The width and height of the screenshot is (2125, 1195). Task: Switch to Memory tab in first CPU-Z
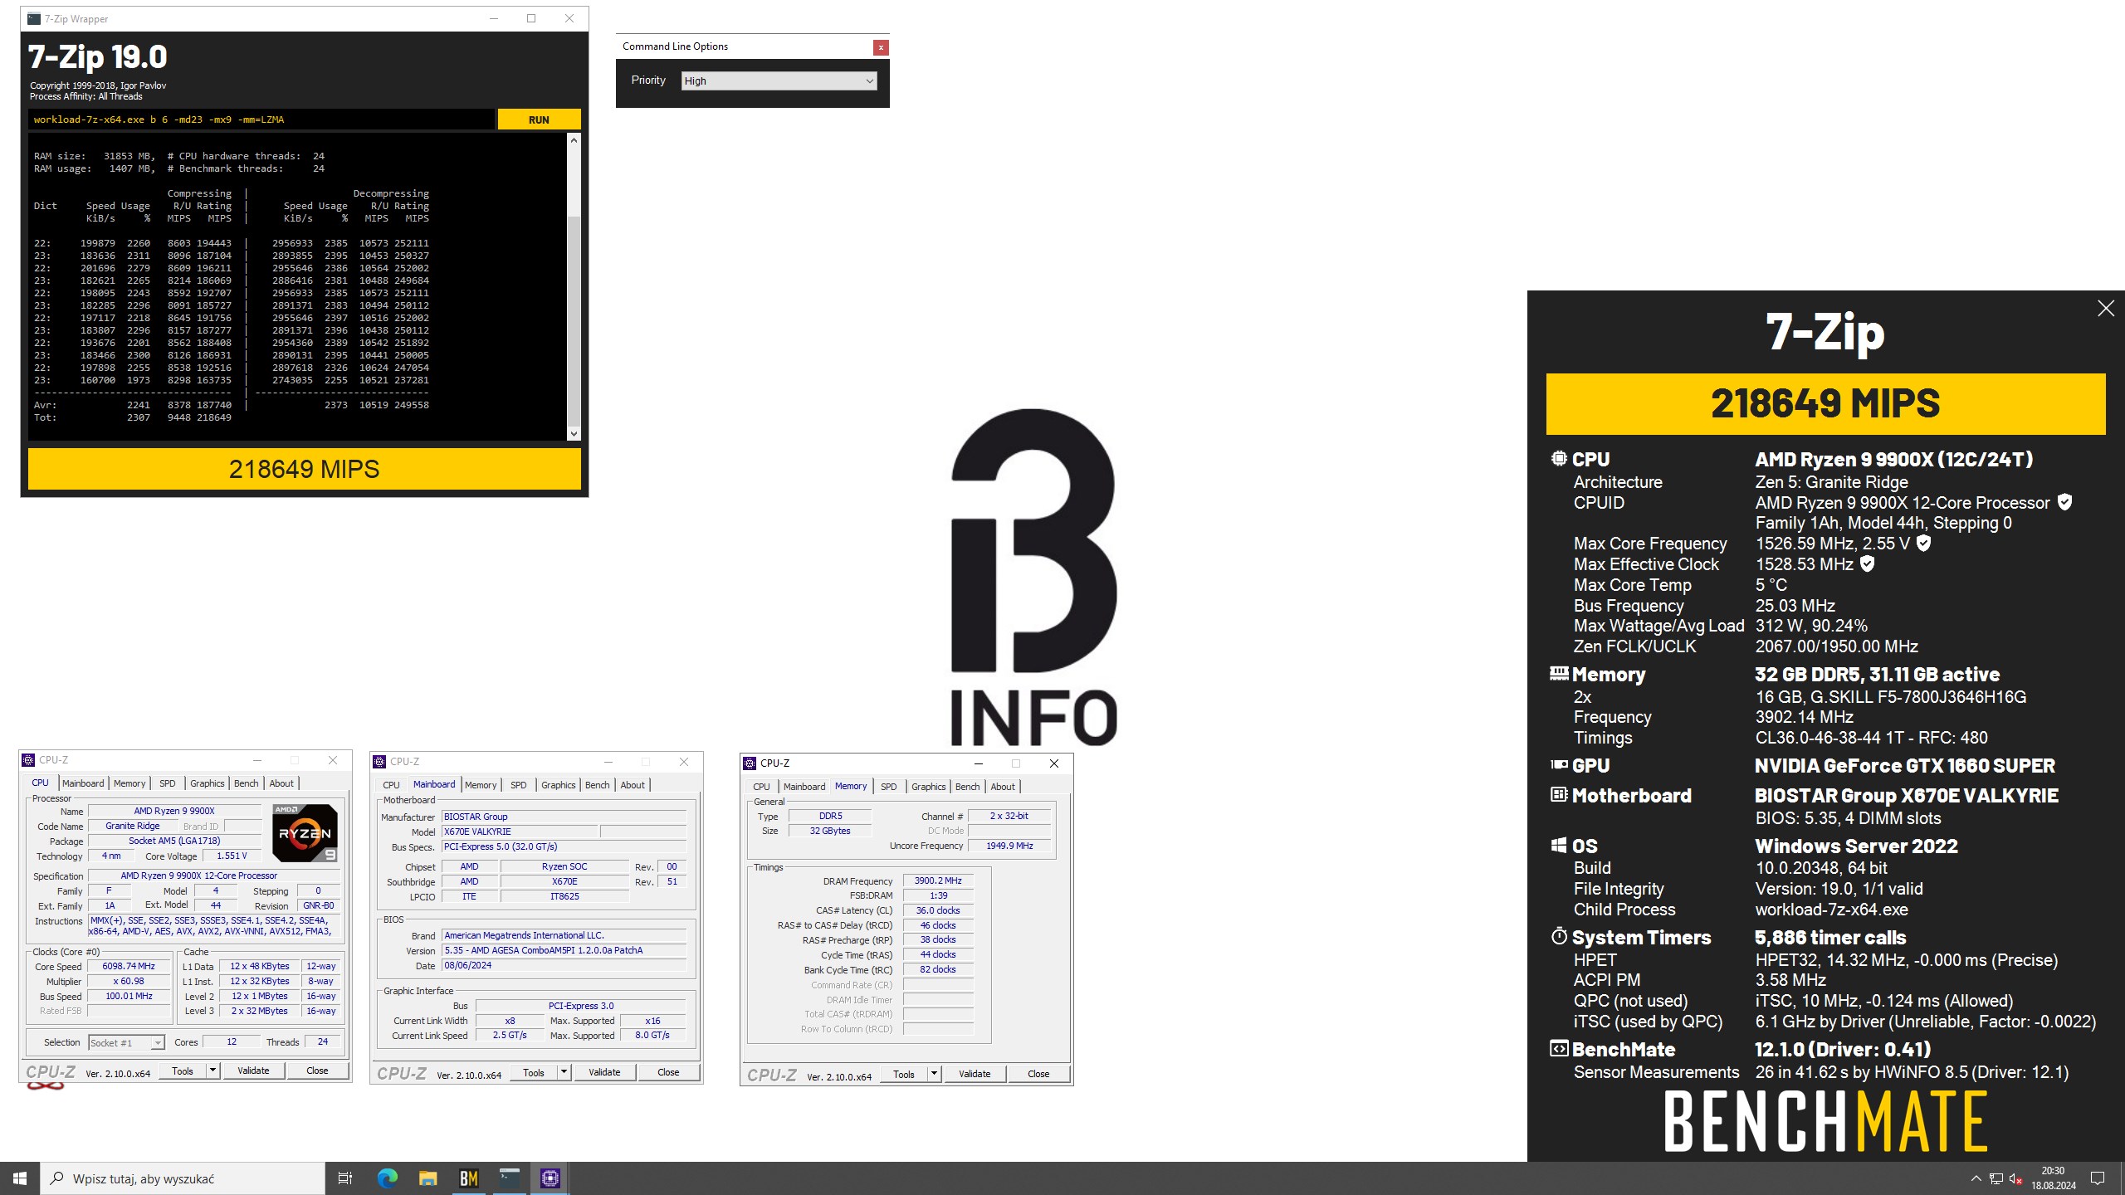click(129, 783)
